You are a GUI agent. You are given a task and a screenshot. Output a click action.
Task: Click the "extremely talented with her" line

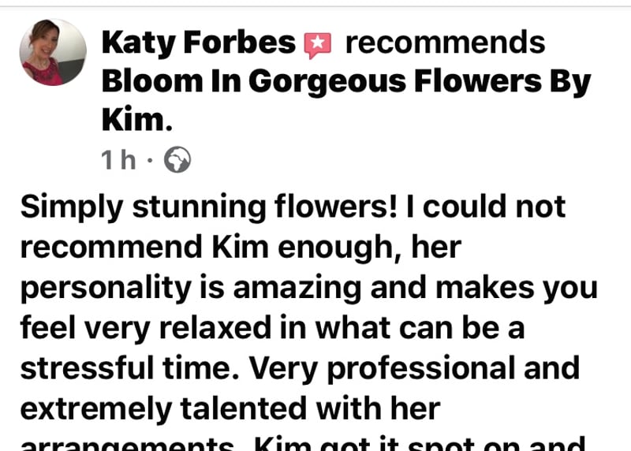tap(229, 408)
